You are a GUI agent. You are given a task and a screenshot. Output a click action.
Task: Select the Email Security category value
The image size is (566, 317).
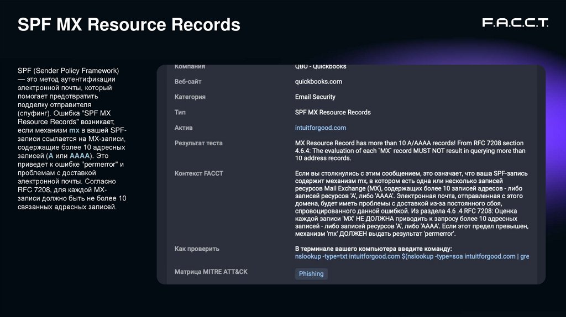[x=315, y=97]
